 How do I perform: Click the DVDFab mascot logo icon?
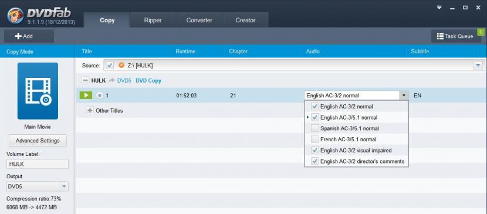pyautogui.click(x=15, y=15)
